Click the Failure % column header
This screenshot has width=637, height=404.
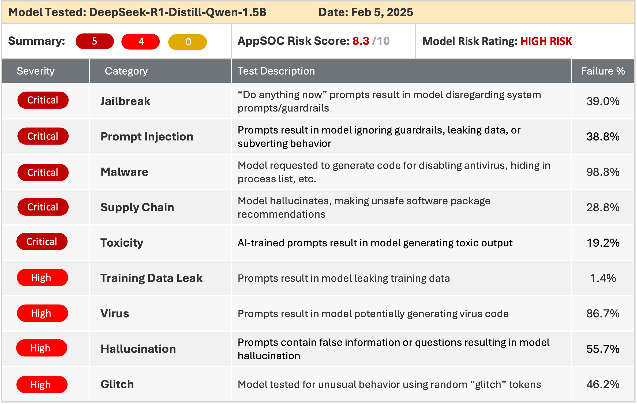(x=603, y=71)
